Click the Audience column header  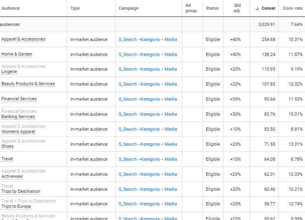[x=11, y=9]
